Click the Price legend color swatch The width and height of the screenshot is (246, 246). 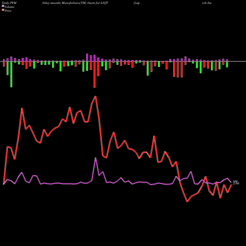3,10
